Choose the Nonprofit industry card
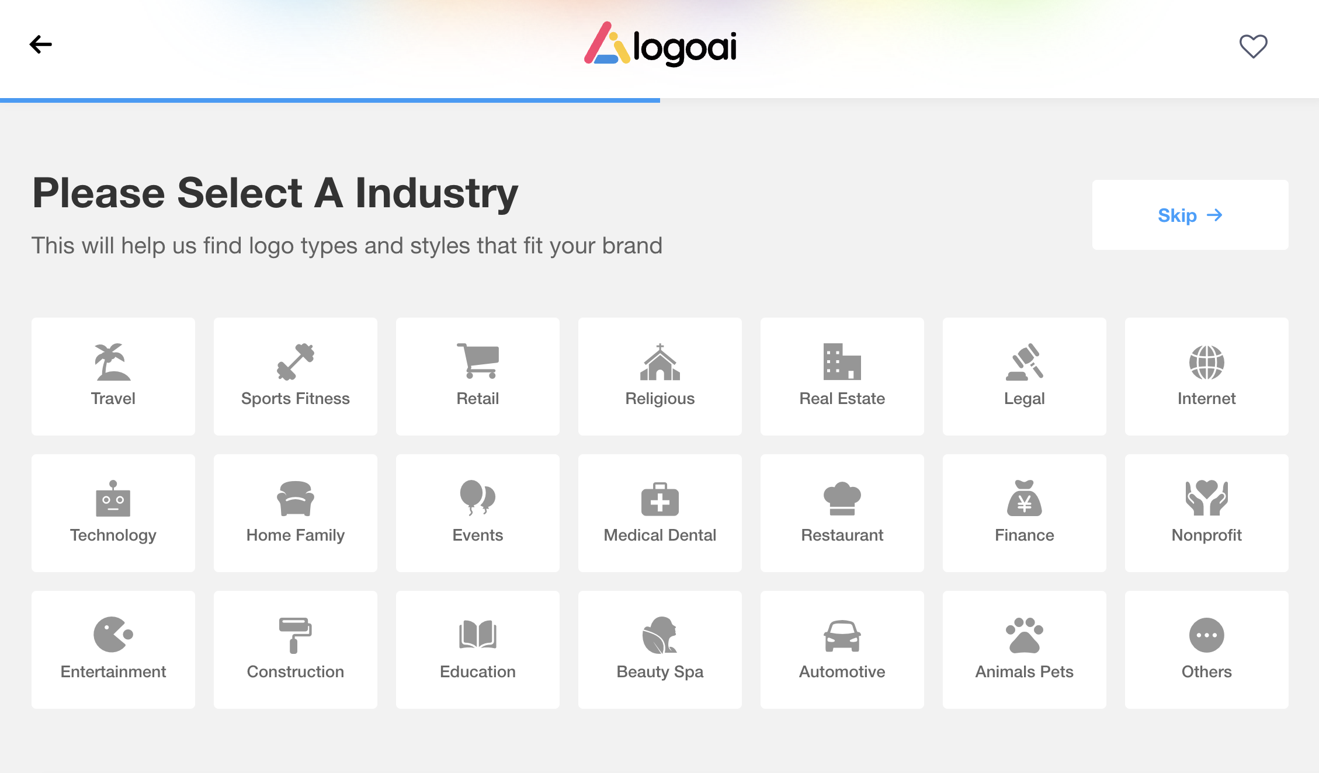This screenshot has width=1319, height=773. point(1206,513)
